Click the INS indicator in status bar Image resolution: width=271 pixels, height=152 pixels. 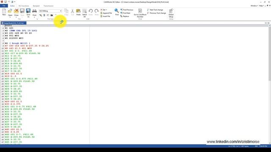click(256, 146)
